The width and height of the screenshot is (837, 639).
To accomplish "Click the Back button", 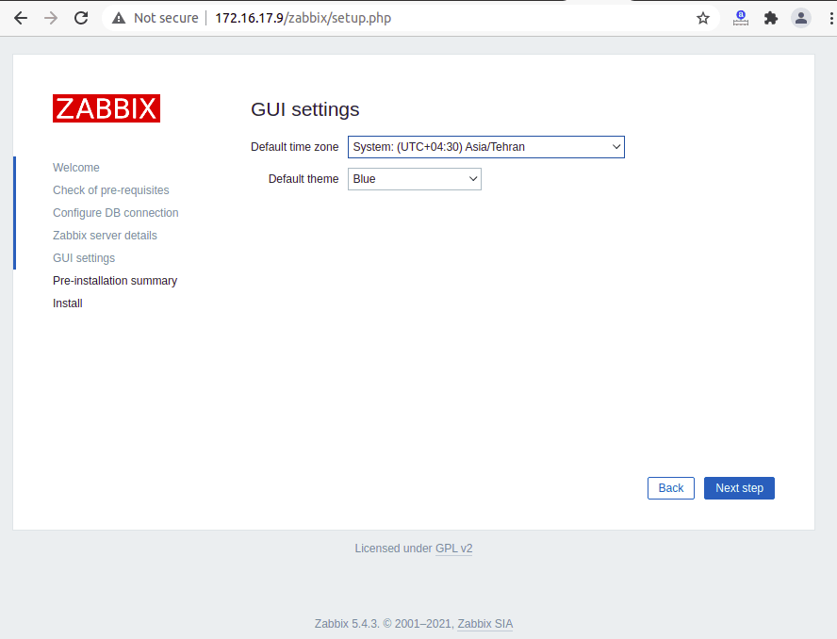I will point(670,488).
